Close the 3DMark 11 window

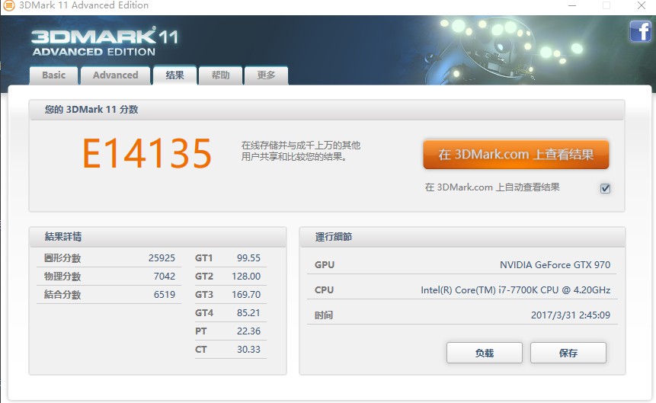tap(642, 5)
